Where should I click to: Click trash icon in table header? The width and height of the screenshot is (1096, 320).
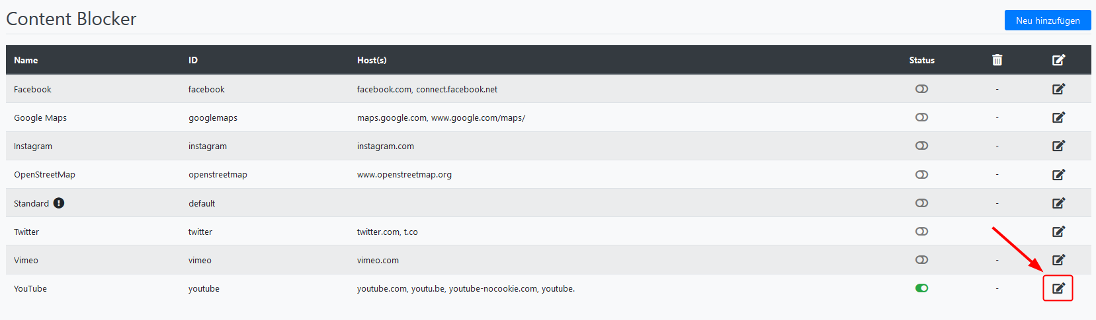point(997,60)
